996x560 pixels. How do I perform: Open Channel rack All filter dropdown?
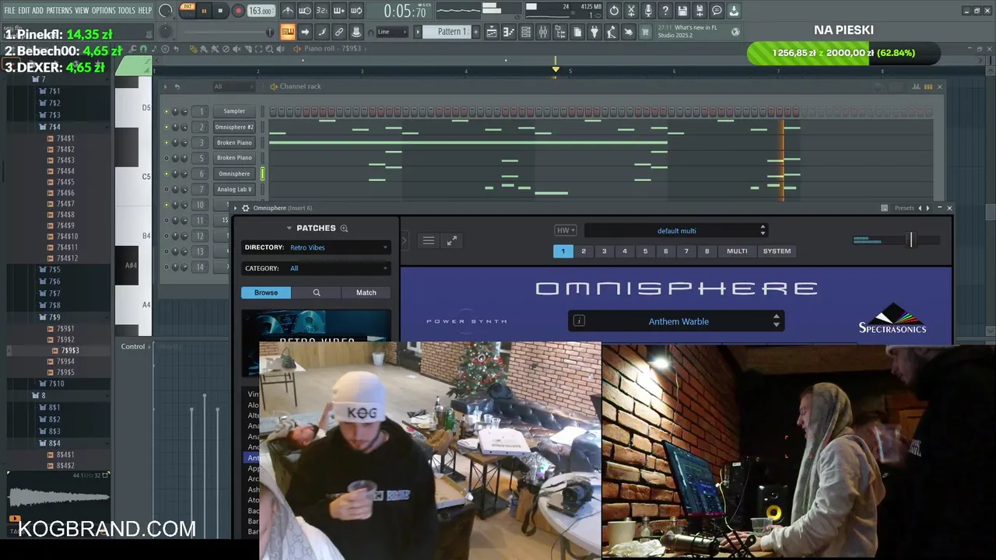[233, 86]
